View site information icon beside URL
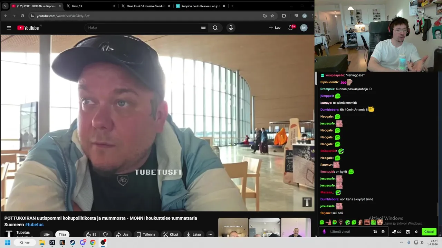Screen dimensions: 442x248 point(32,16)
